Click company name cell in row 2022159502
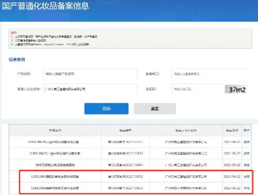 tap(186, 176)
